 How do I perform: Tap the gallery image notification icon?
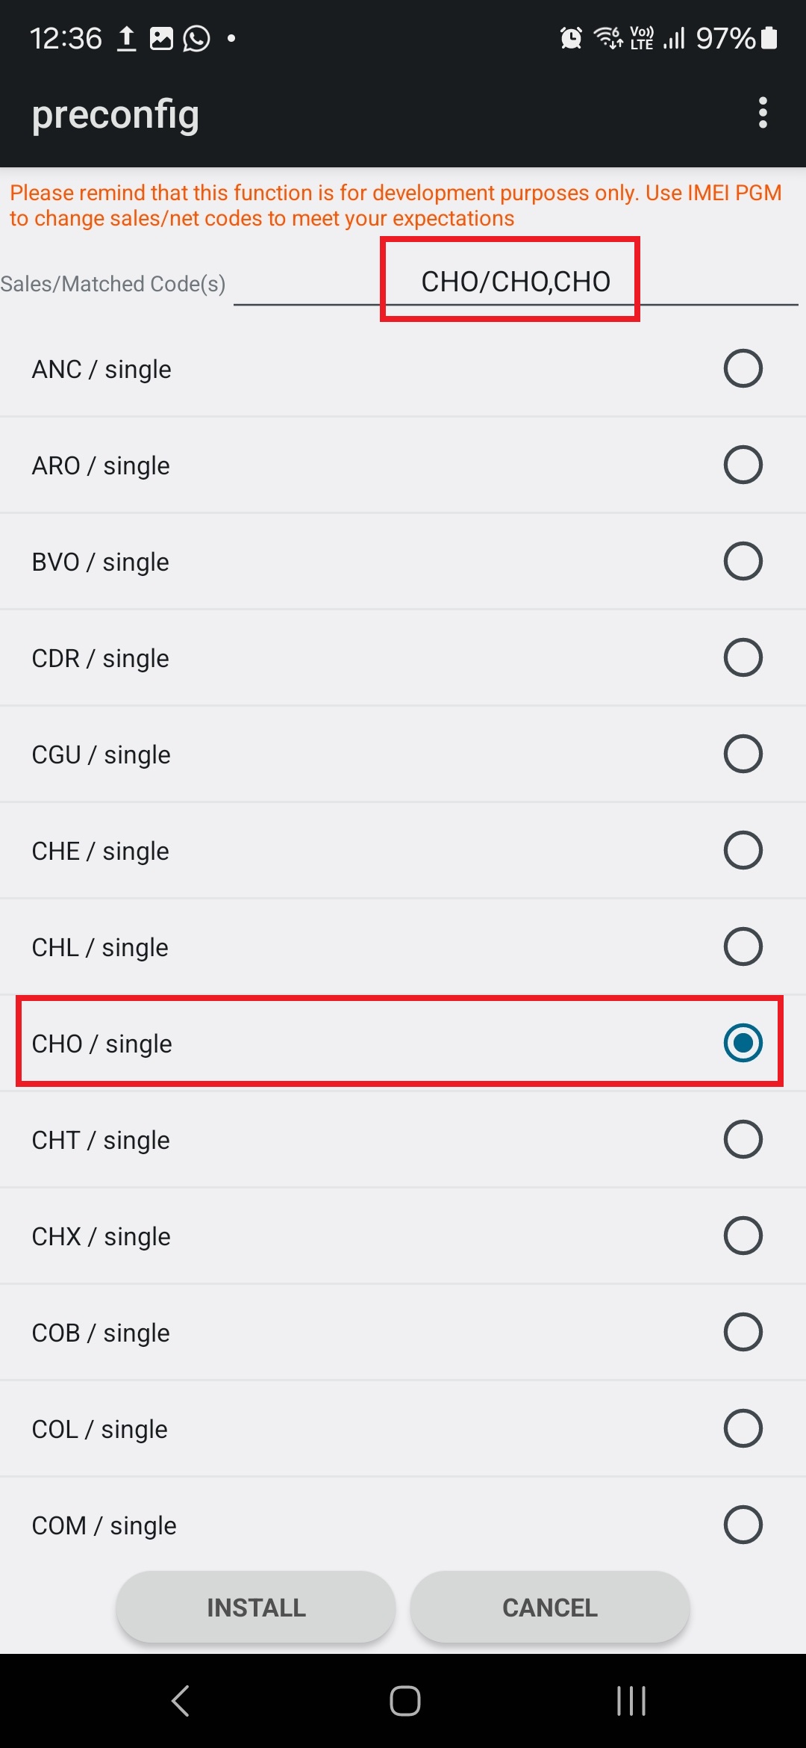(161, 38)
